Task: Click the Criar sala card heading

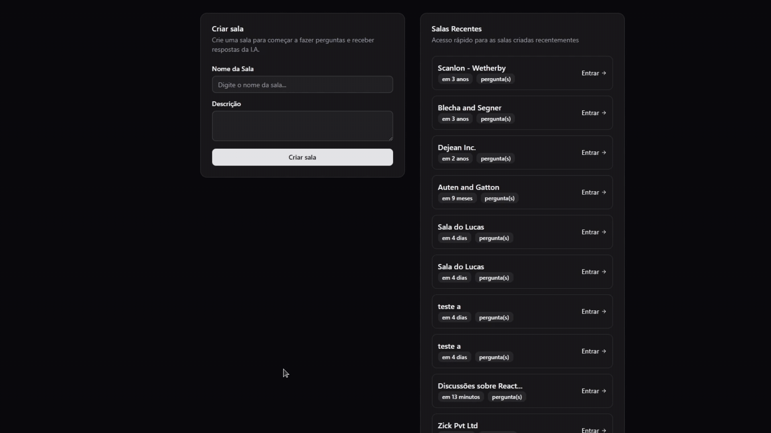Action: coord(228,29)
